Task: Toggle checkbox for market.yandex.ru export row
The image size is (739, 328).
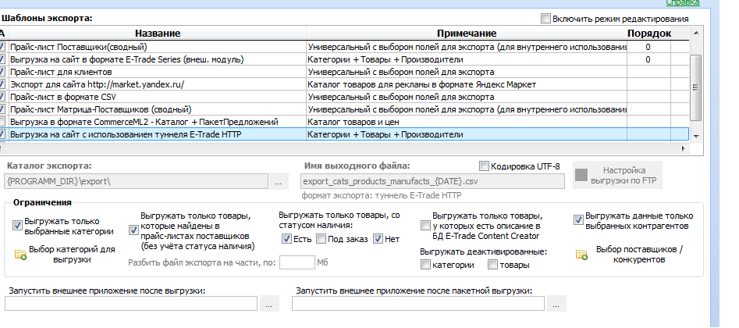Action: pyautogui.click(x=2, y=84)
